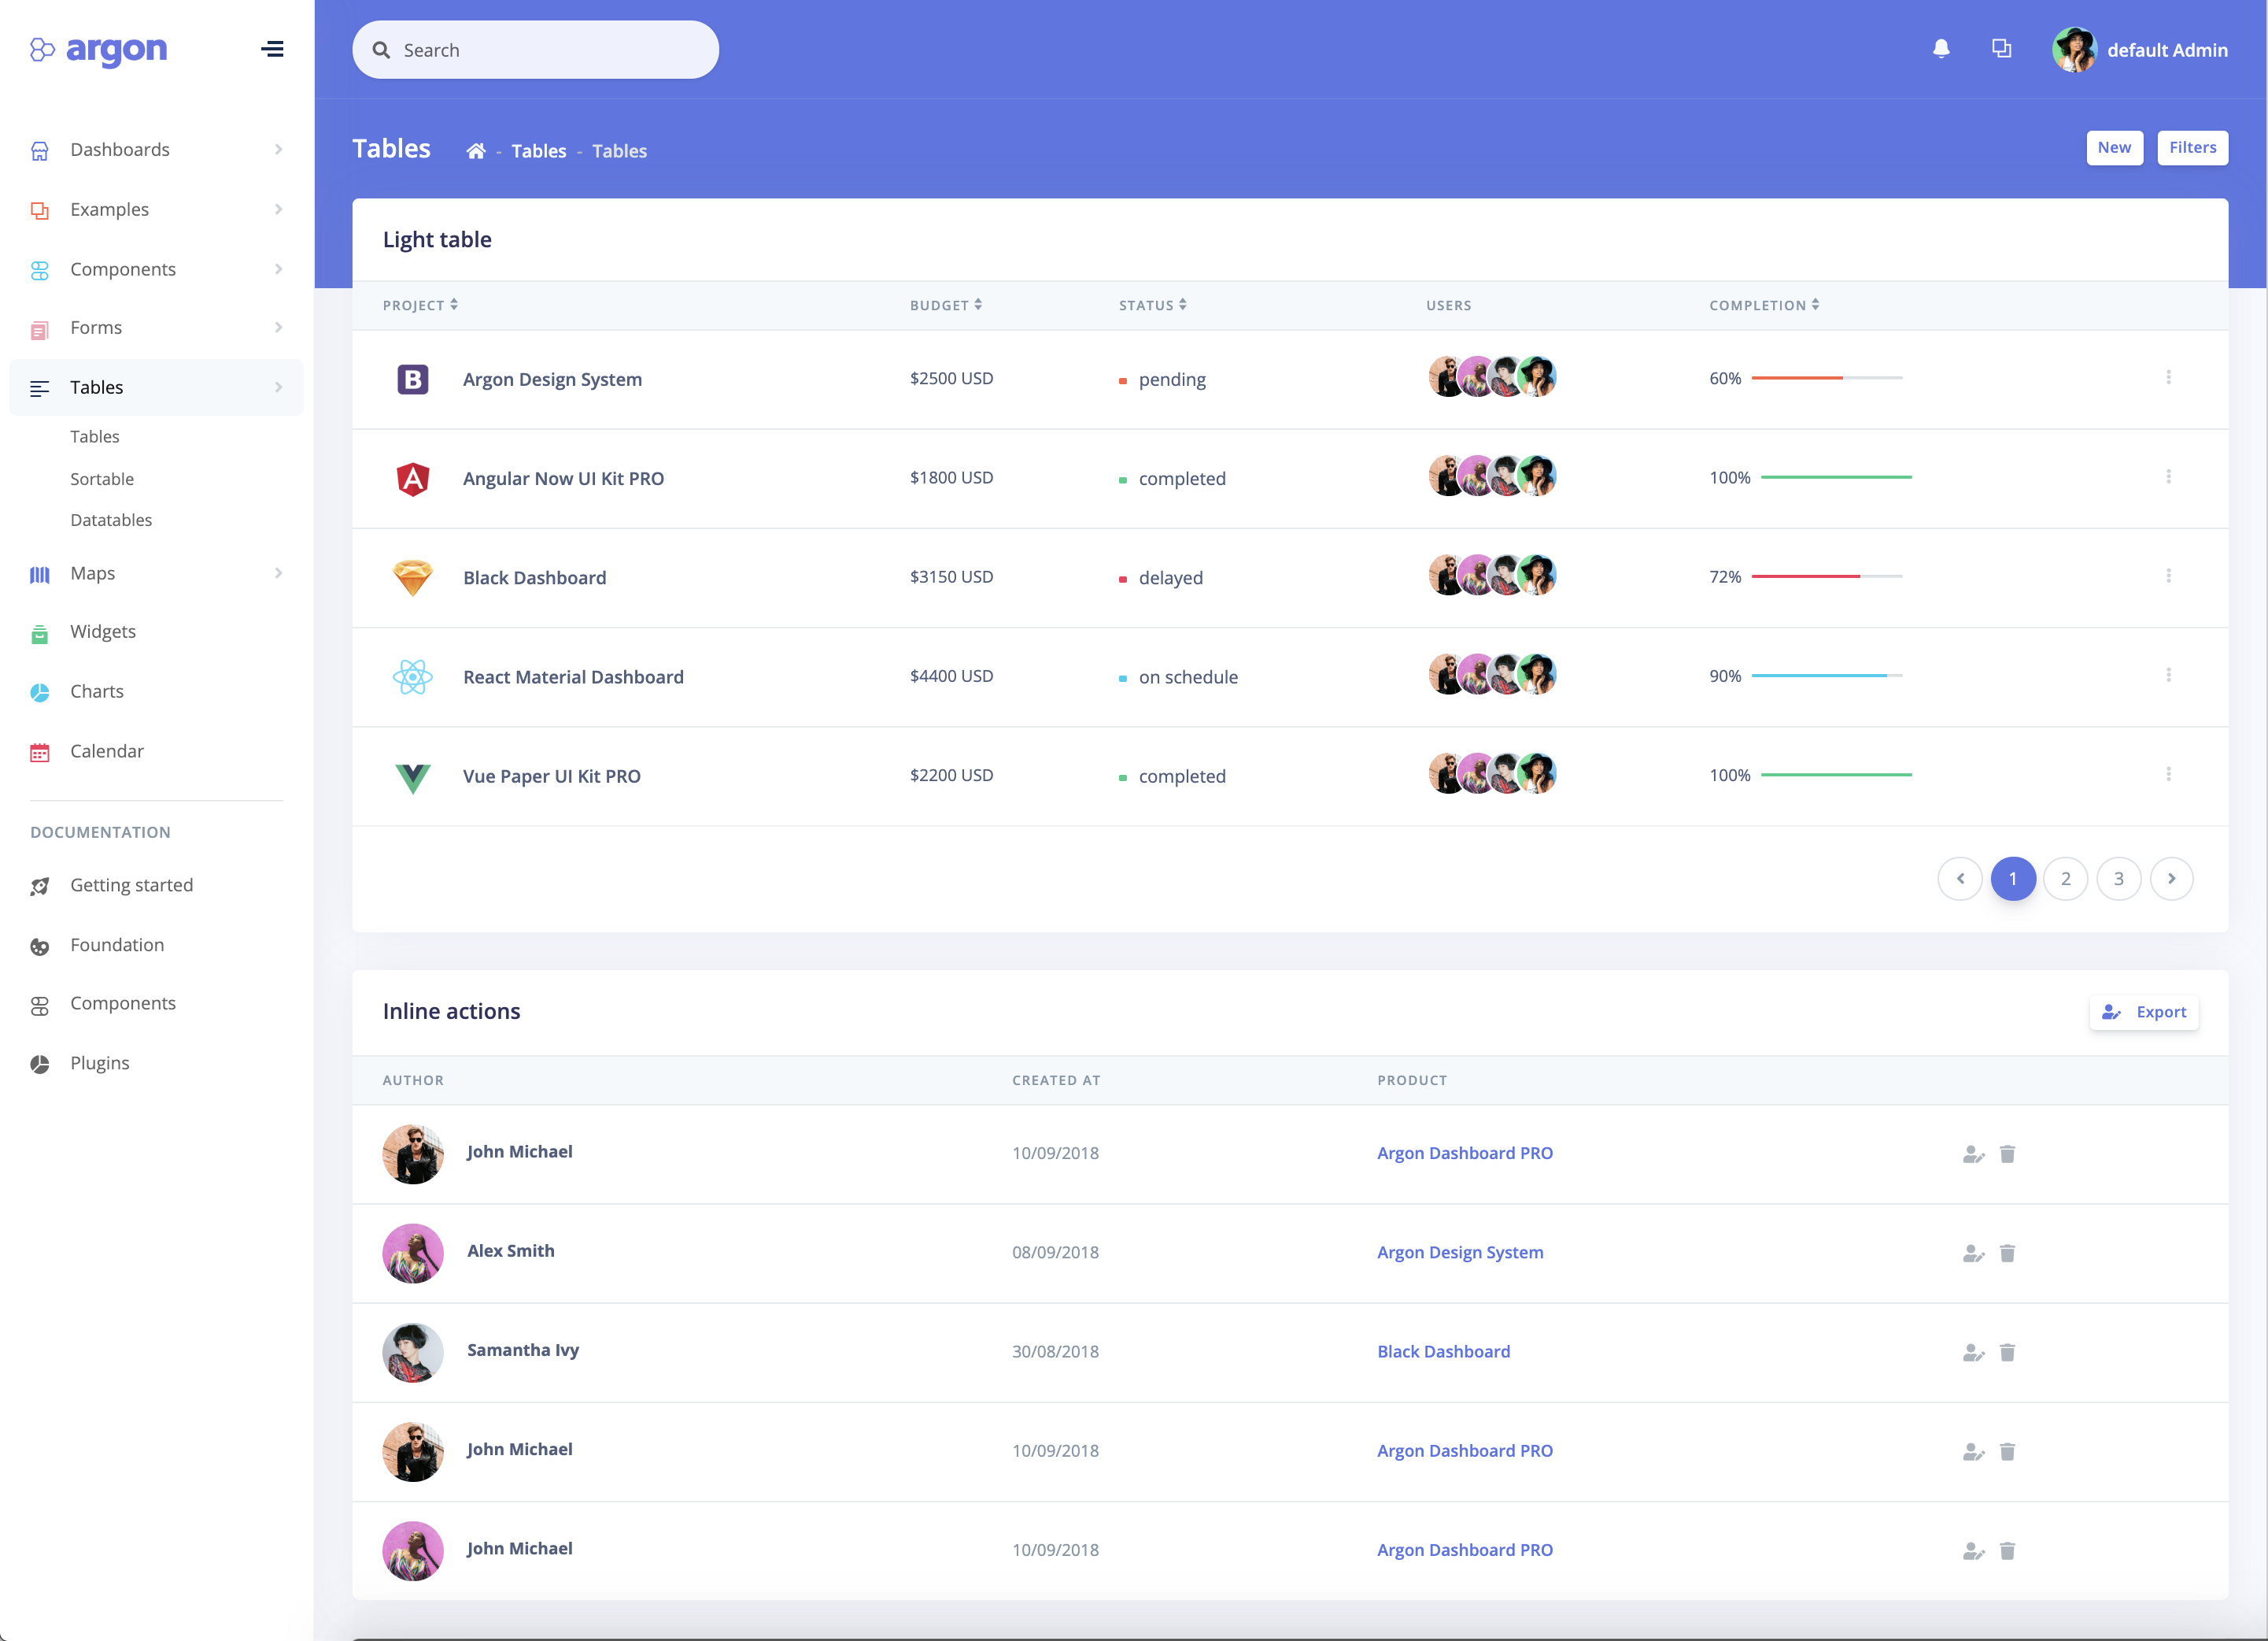Open the Datatables submenu item
This screenshot has height=1641, width=2268.
111,520
